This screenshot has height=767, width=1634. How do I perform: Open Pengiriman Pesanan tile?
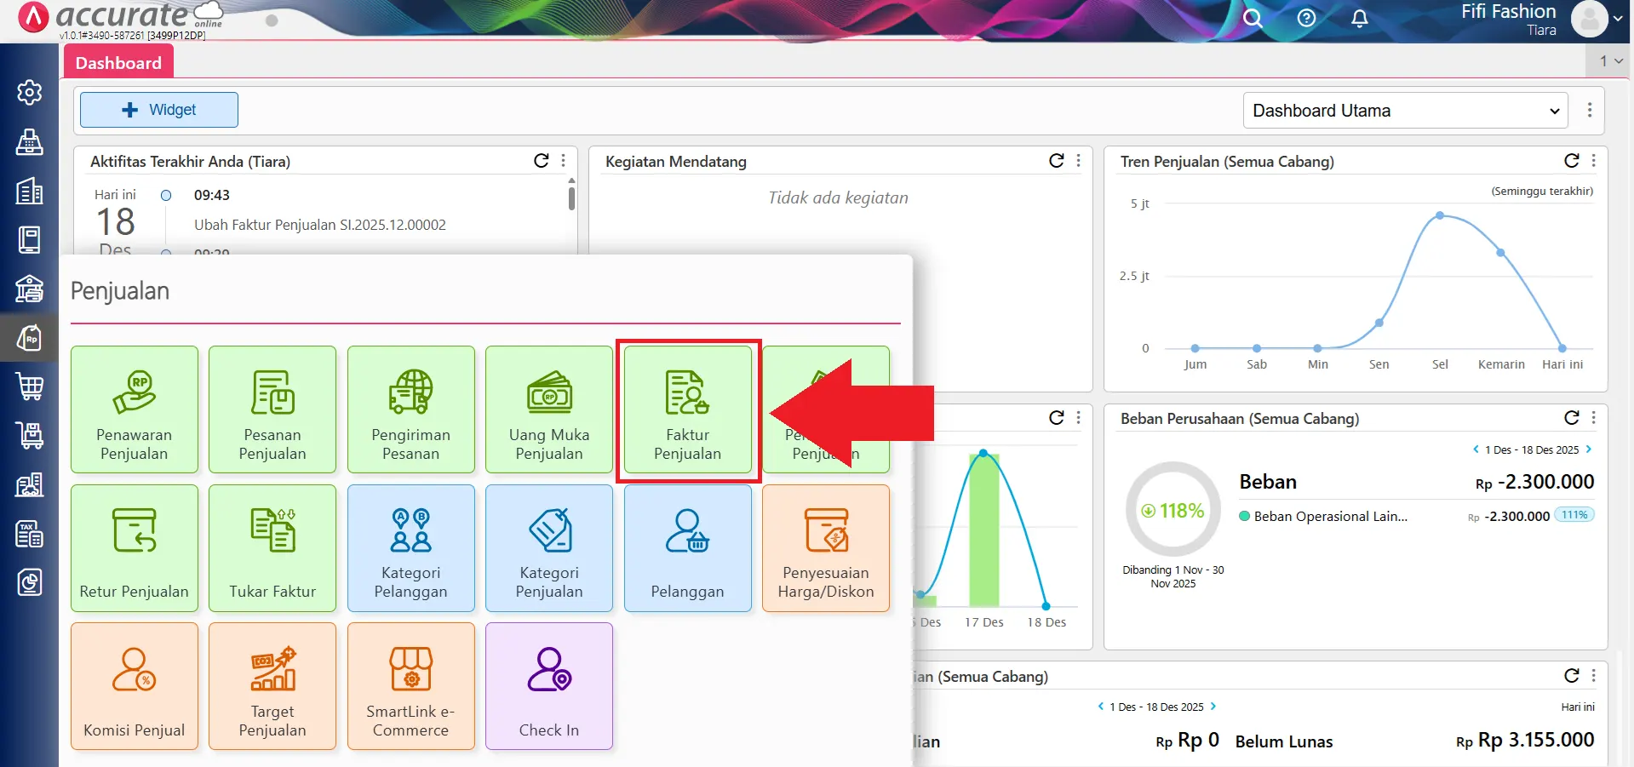(x=410, y=410)
